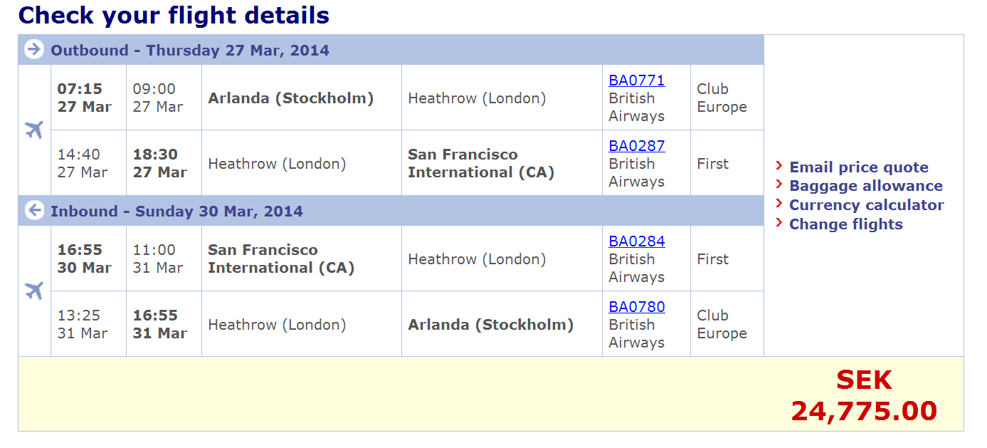Open flight BA0287 details link
The height and width of the screenshot is (448, 987).
point(636,146)
